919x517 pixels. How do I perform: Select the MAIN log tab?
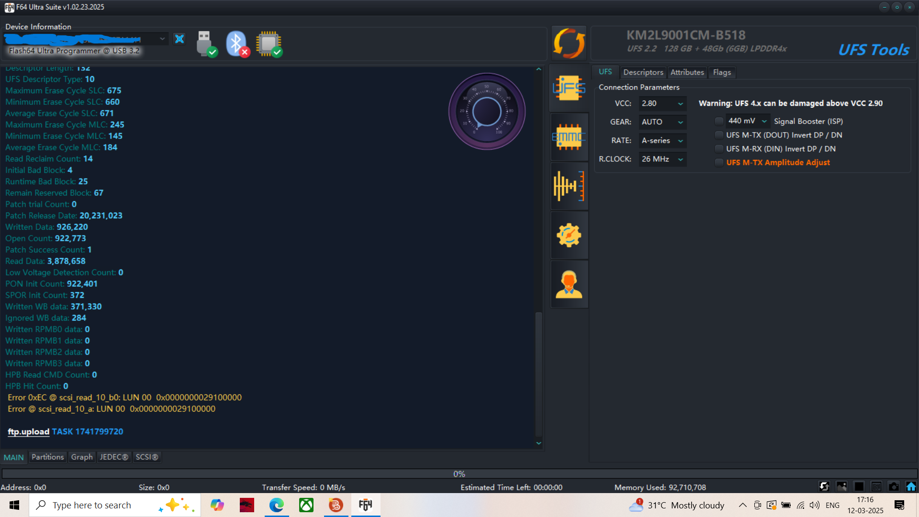click(x=14, y=457)
